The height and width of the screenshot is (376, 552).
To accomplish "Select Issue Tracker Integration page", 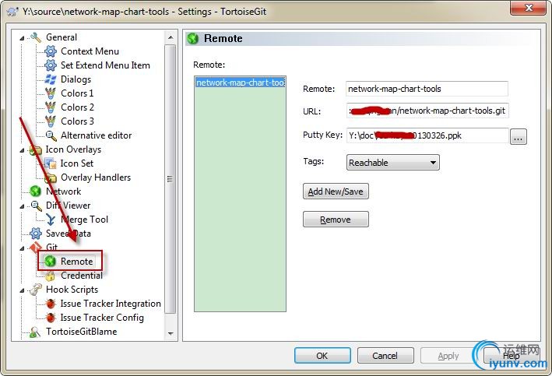I will point(111,304).
